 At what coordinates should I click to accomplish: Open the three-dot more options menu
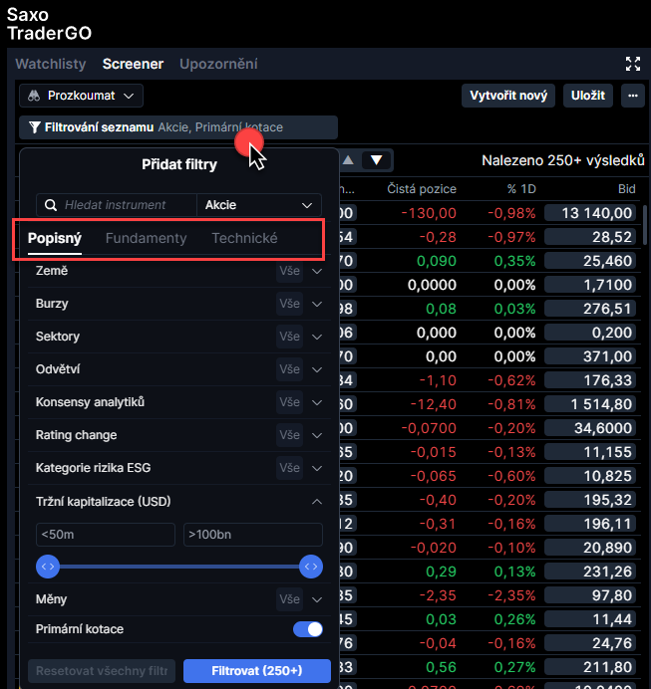point(632,96)
